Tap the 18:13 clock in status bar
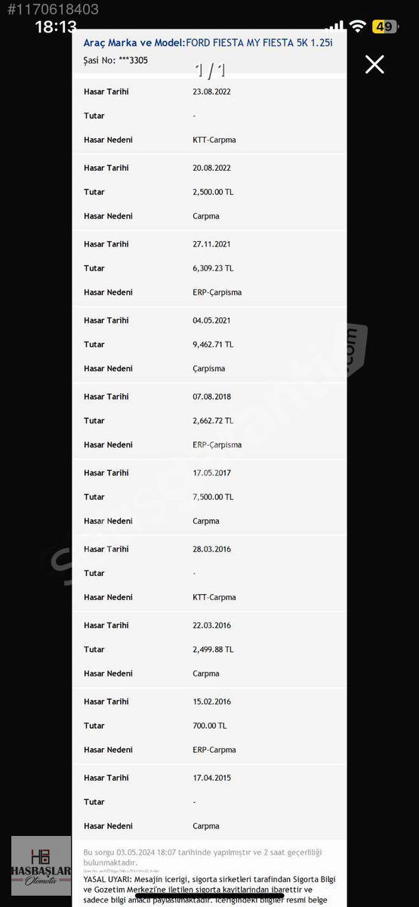Screen dimensions: 419x907 click(56, 26)
